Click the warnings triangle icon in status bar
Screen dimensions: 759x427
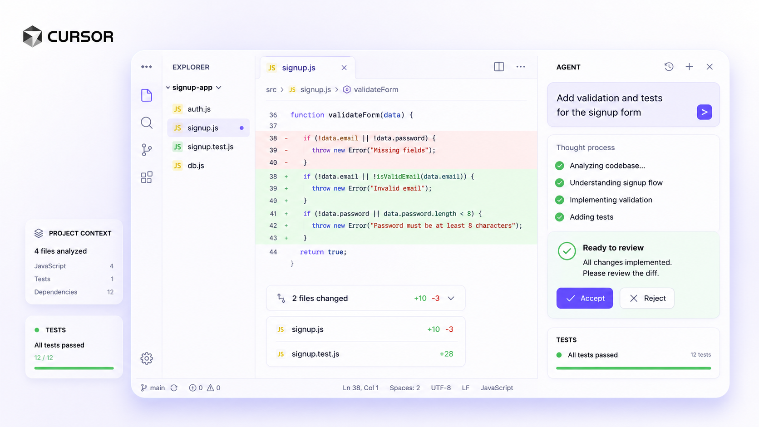pyautogui.click(x=211, y=388)
